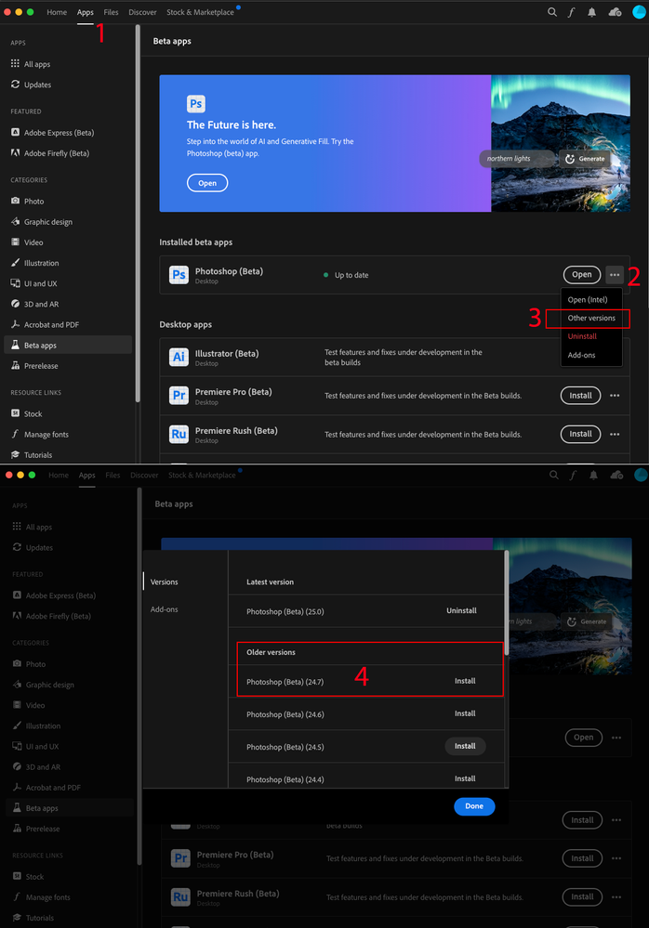
Task: Click undimmed Premiere Pro (Beta) Pr icon
Action: pos(179,396)
